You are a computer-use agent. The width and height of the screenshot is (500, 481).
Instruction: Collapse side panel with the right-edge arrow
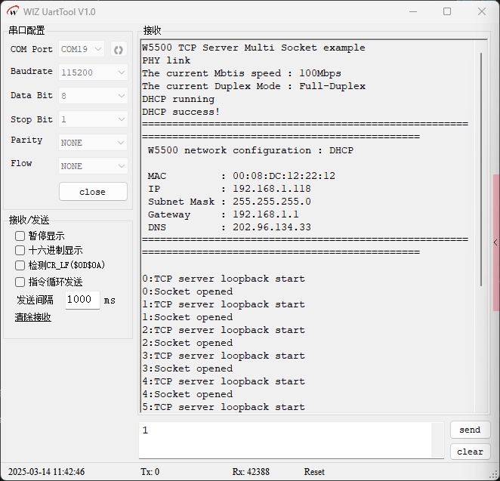tap(495, 242)
